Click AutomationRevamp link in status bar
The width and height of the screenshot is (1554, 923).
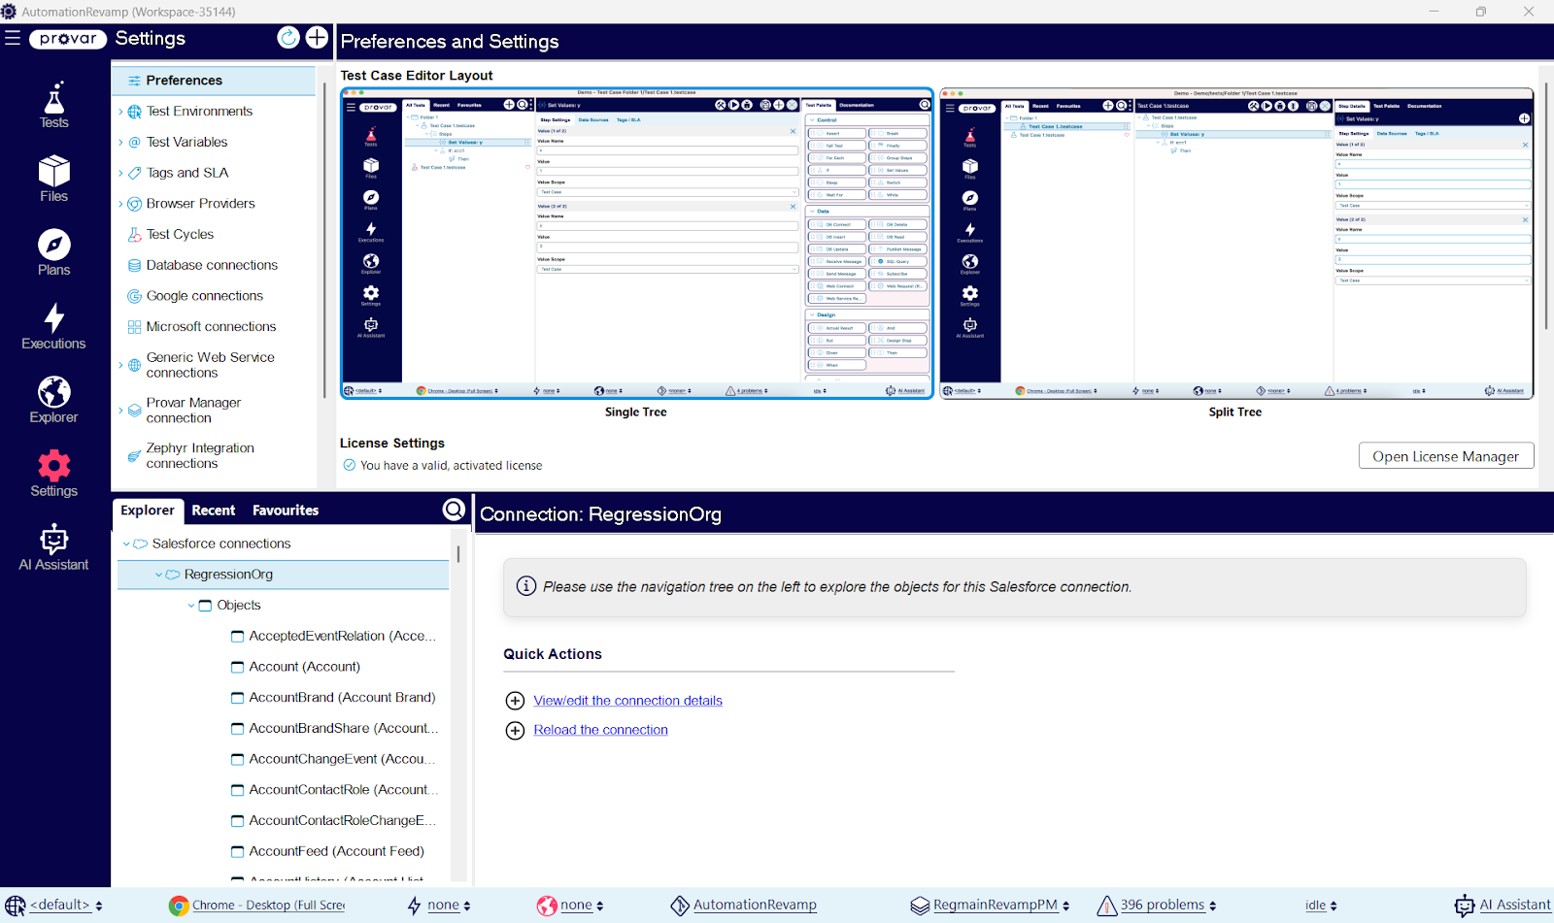coord(755,906)
